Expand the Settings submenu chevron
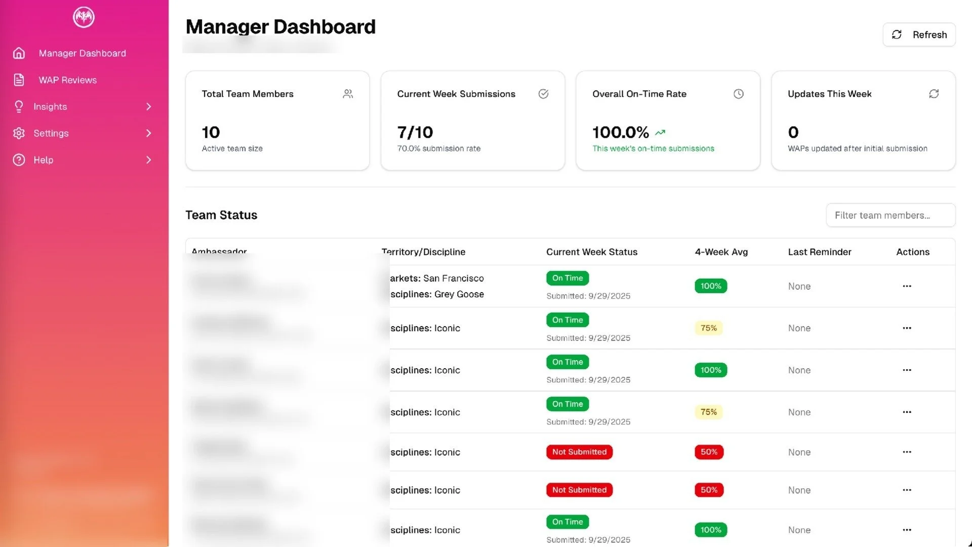The height and width of the screenshot is (547, 972). point(148,133)
